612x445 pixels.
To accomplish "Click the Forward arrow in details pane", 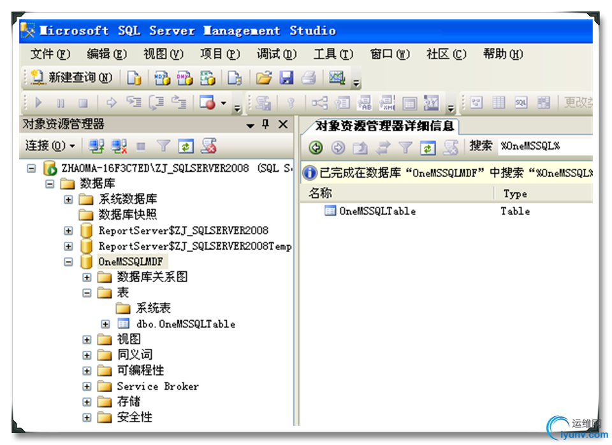I will pyautogui.click(x=338, y=148).
